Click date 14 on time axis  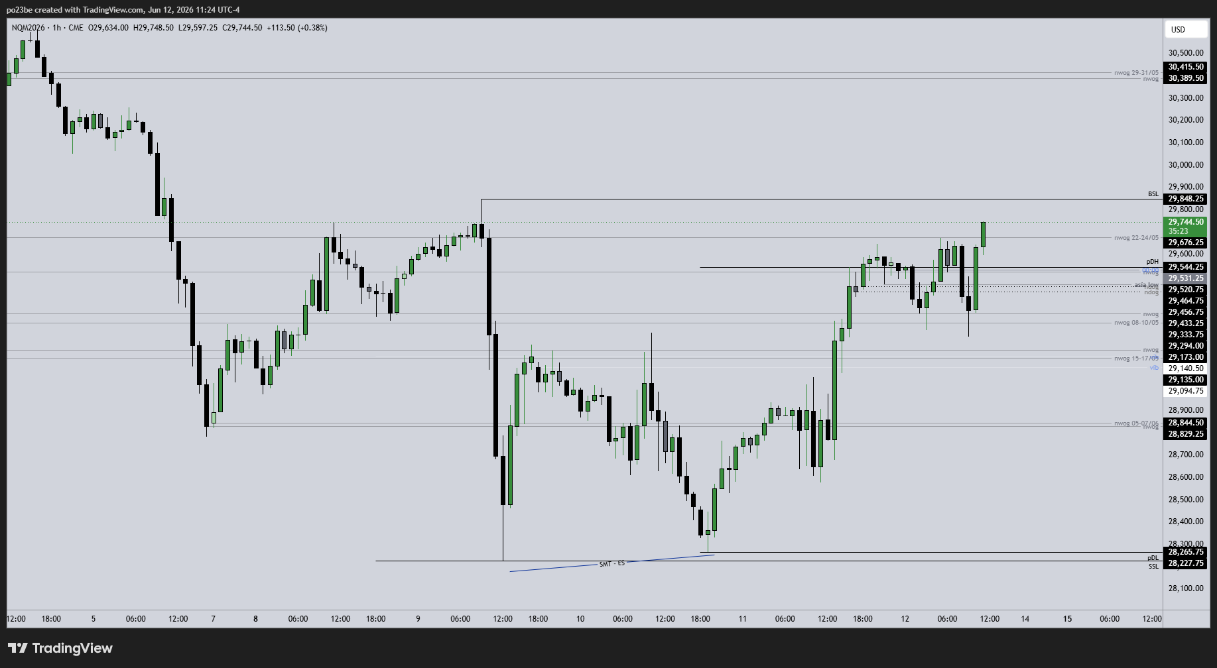(x=1025, y=619)
